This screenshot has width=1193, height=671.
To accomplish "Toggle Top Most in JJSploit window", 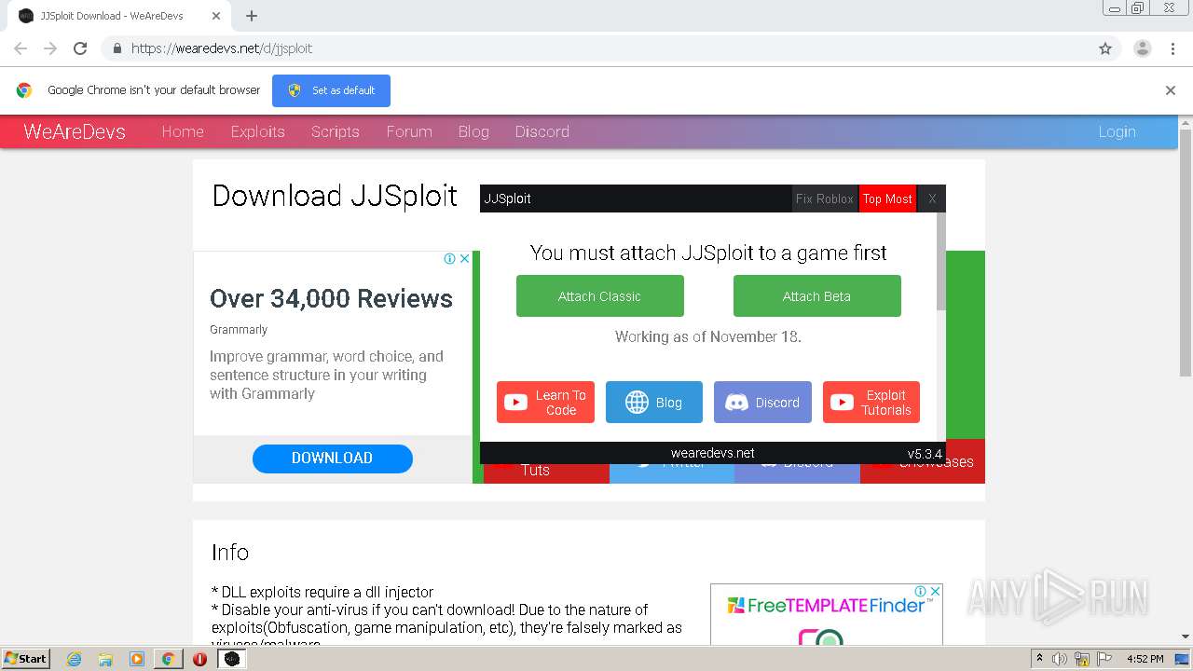I will pos(887,199).
